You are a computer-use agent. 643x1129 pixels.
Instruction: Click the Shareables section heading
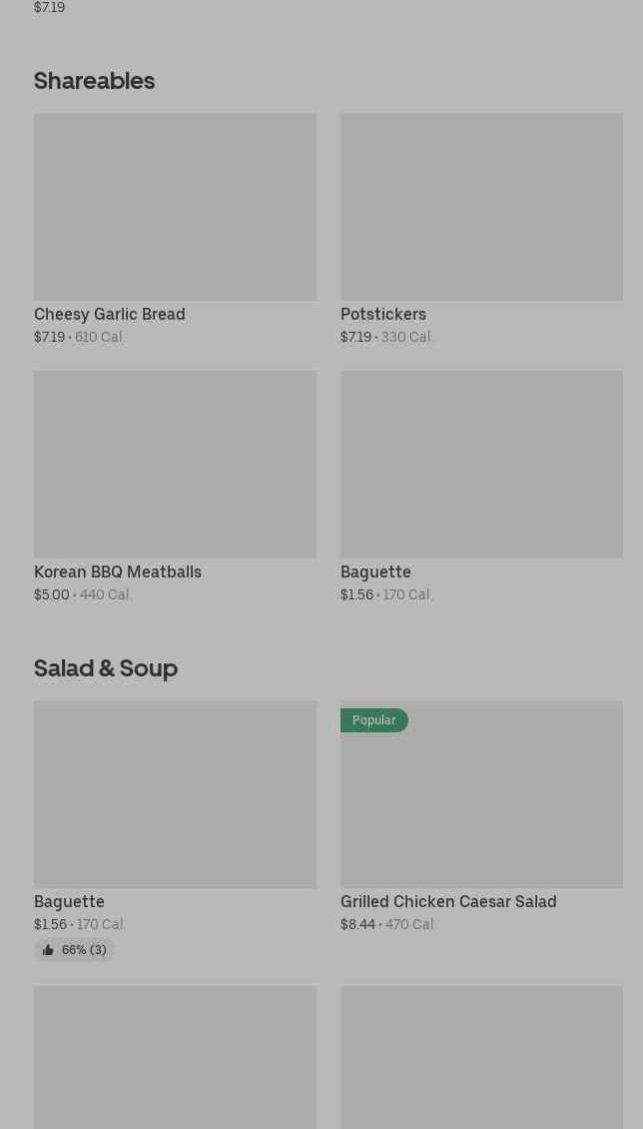[94, 80]
